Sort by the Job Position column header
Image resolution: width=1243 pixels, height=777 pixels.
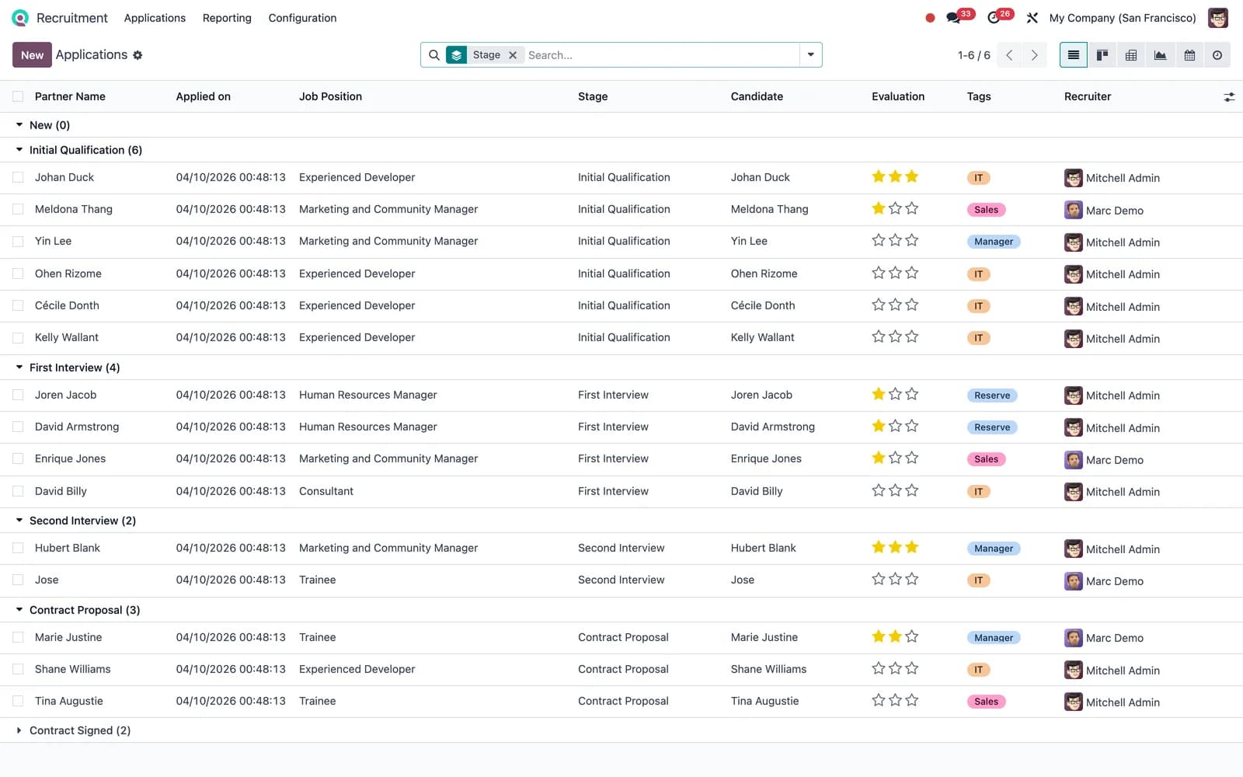click(330, 96)
